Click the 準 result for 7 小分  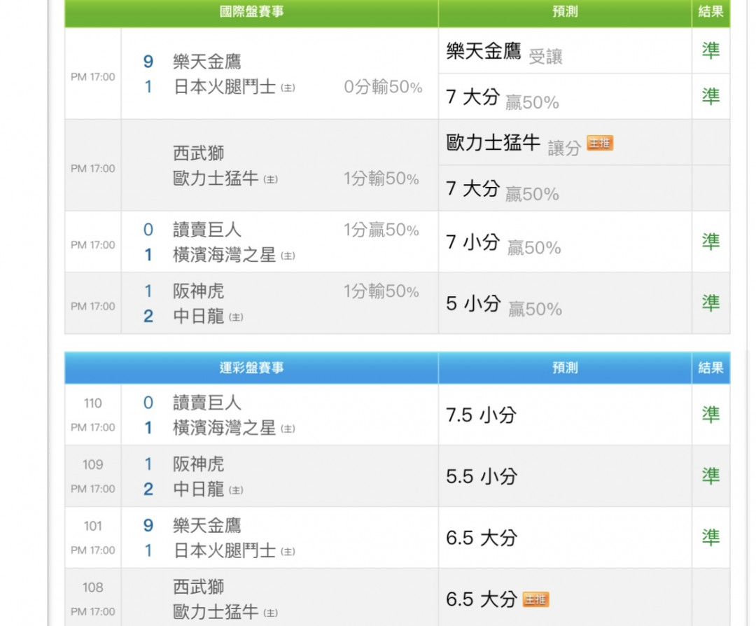[711, 241]
